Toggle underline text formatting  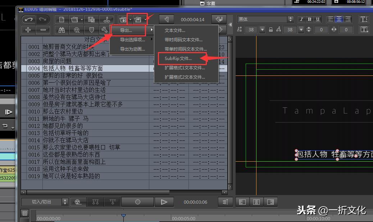coord(318,19)
